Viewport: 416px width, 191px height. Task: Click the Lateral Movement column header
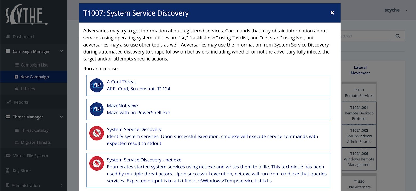pos(360,70)
